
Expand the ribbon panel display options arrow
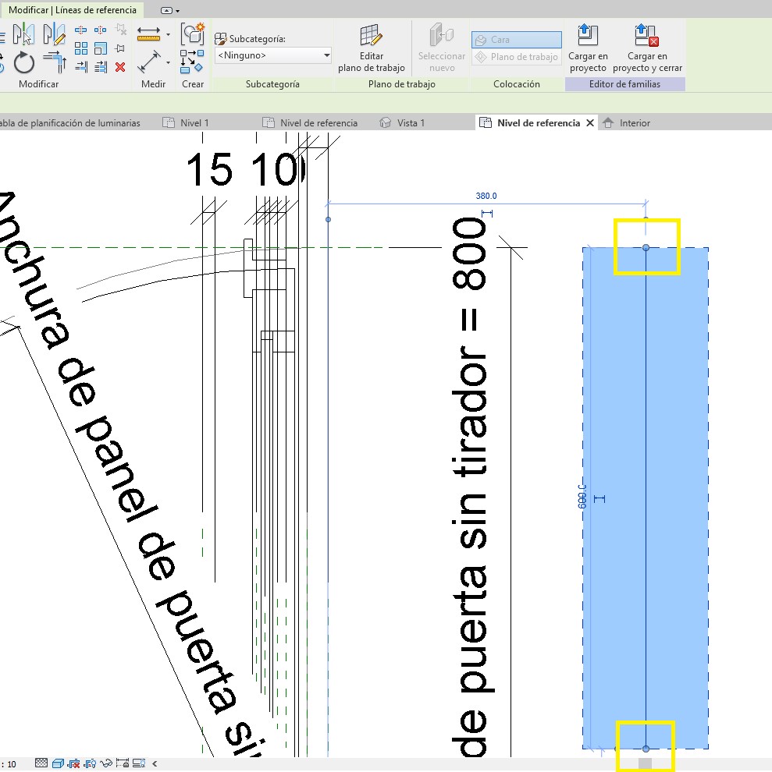pyautogui.click(x=178, y=11)
